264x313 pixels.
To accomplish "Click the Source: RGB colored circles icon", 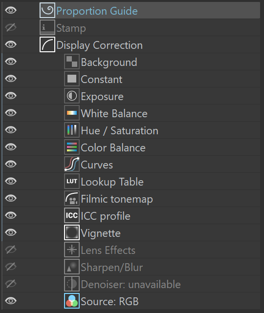I will click(72, 301).
